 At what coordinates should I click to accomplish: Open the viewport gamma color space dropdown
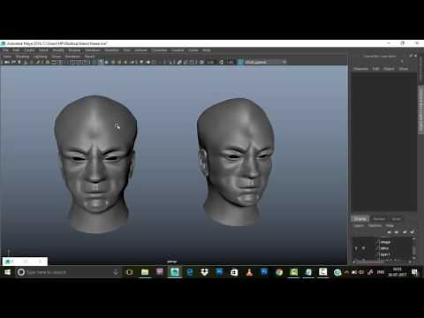point(265,62)
